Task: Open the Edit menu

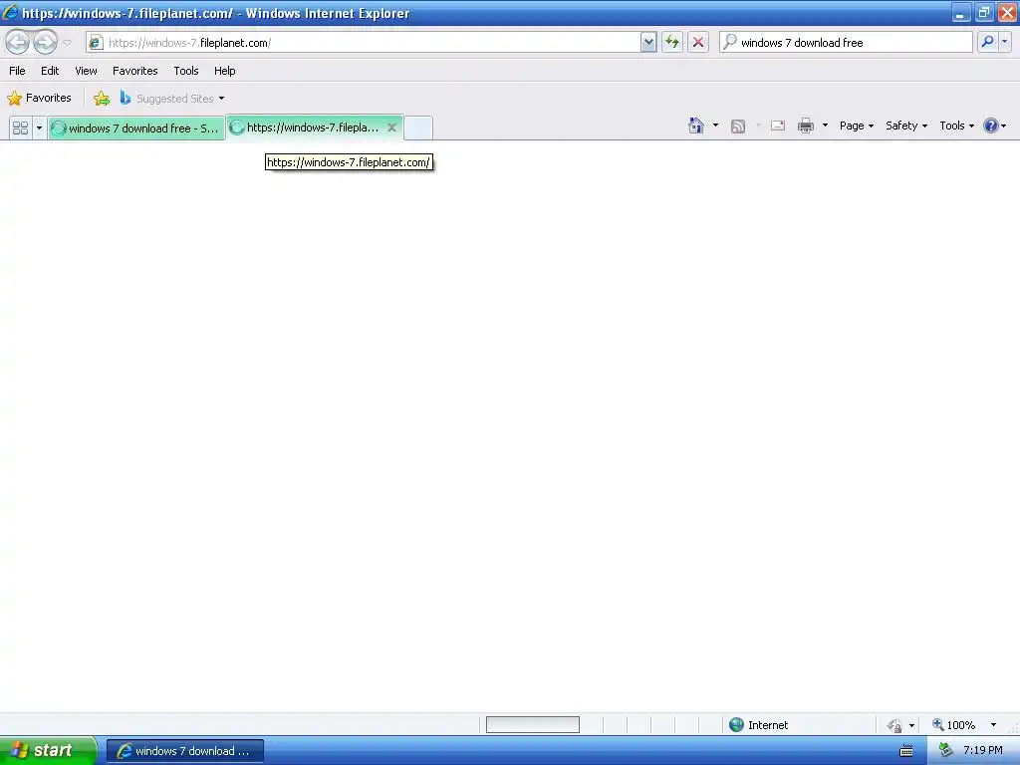Action: tap(50, 71)
